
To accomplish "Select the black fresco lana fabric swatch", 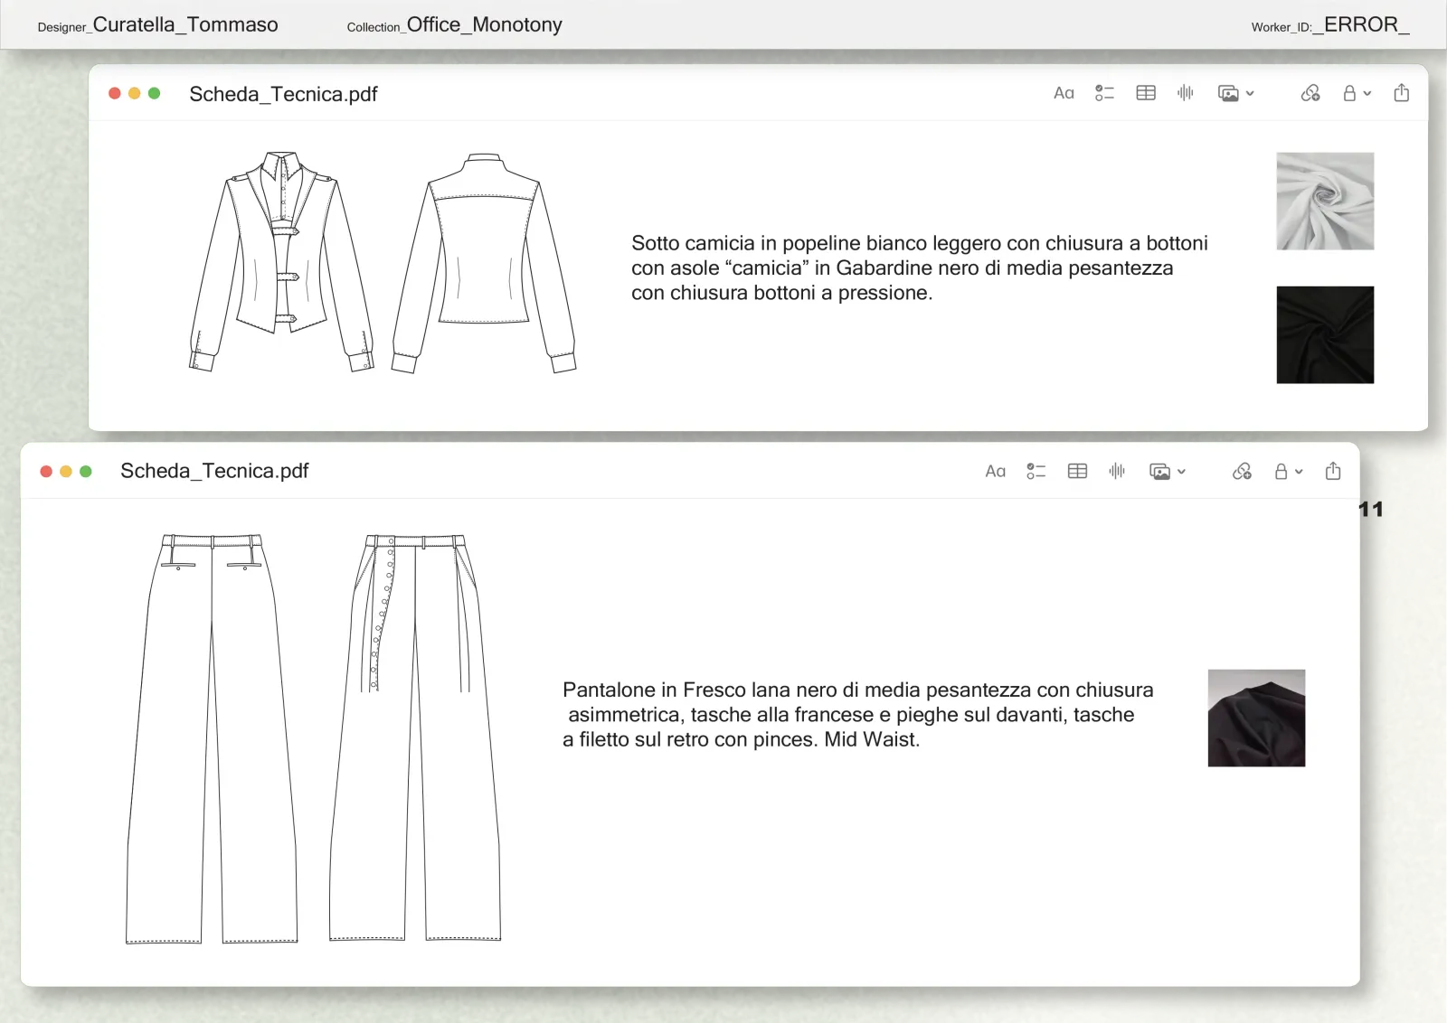I will tap(1256, 718).
